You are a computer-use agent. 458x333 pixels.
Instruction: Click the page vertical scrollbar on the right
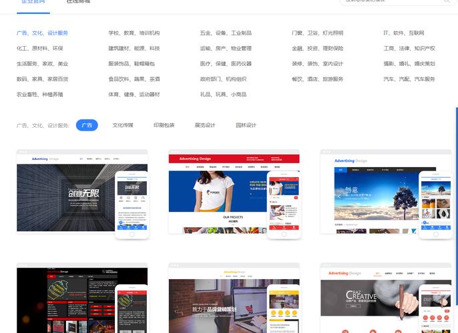point(457,207)
